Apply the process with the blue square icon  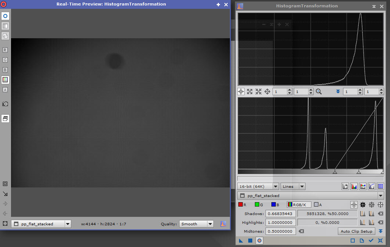pos(250,241)
